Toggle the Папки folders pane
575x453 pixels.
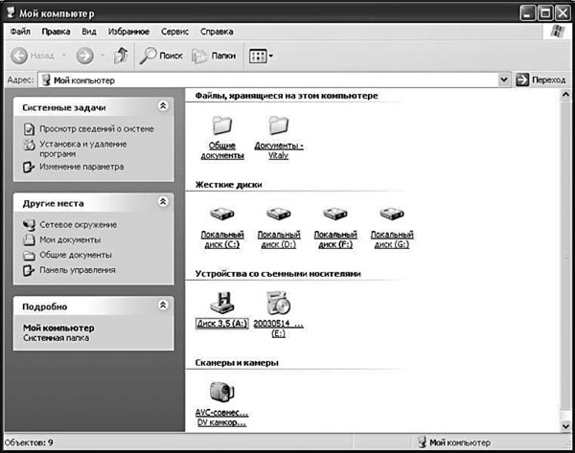[214, 56]
